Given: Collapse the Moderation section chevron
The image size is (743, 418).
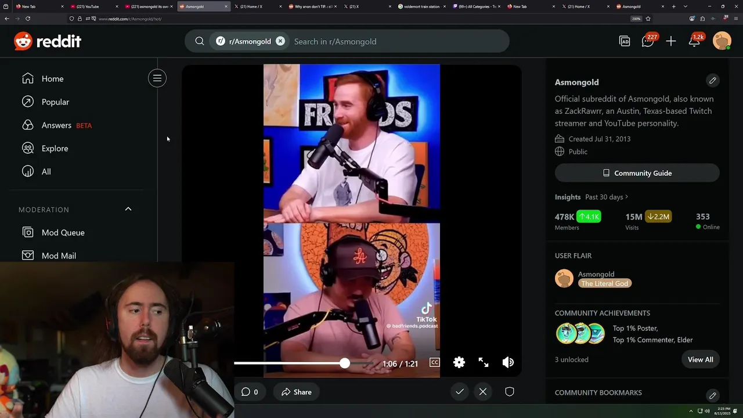Looking at the screenshot, I should pos(128,209).
